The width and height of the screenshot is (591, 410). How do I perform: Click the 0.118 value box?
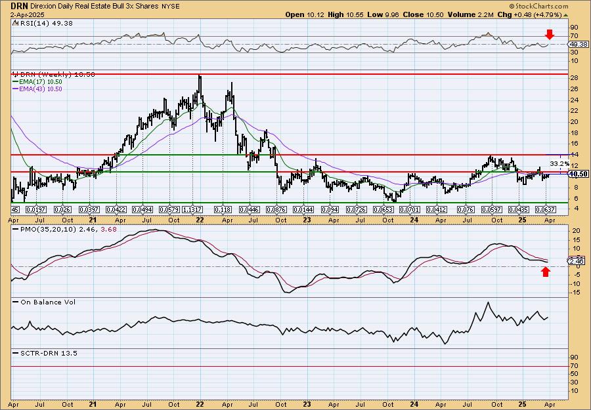point(223,209)
